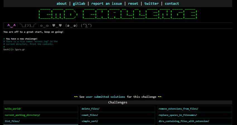This screenshot has width=237, height=125.
Task: Open the hello_world/ challenge
Action: click(41, 109)
